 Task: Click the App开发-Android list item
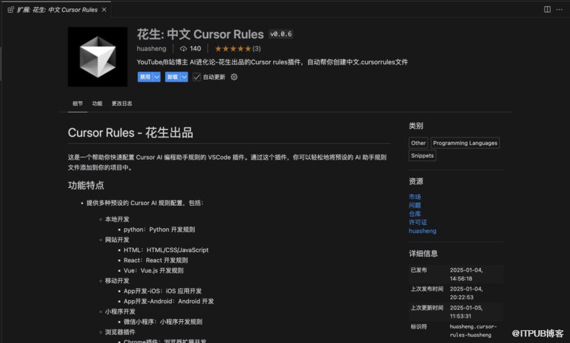(168, 301)
